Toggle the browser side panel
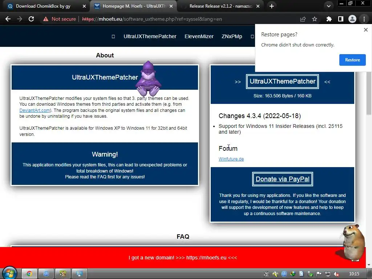This screenshot has height=279, width=372. (x=341, y=19)
